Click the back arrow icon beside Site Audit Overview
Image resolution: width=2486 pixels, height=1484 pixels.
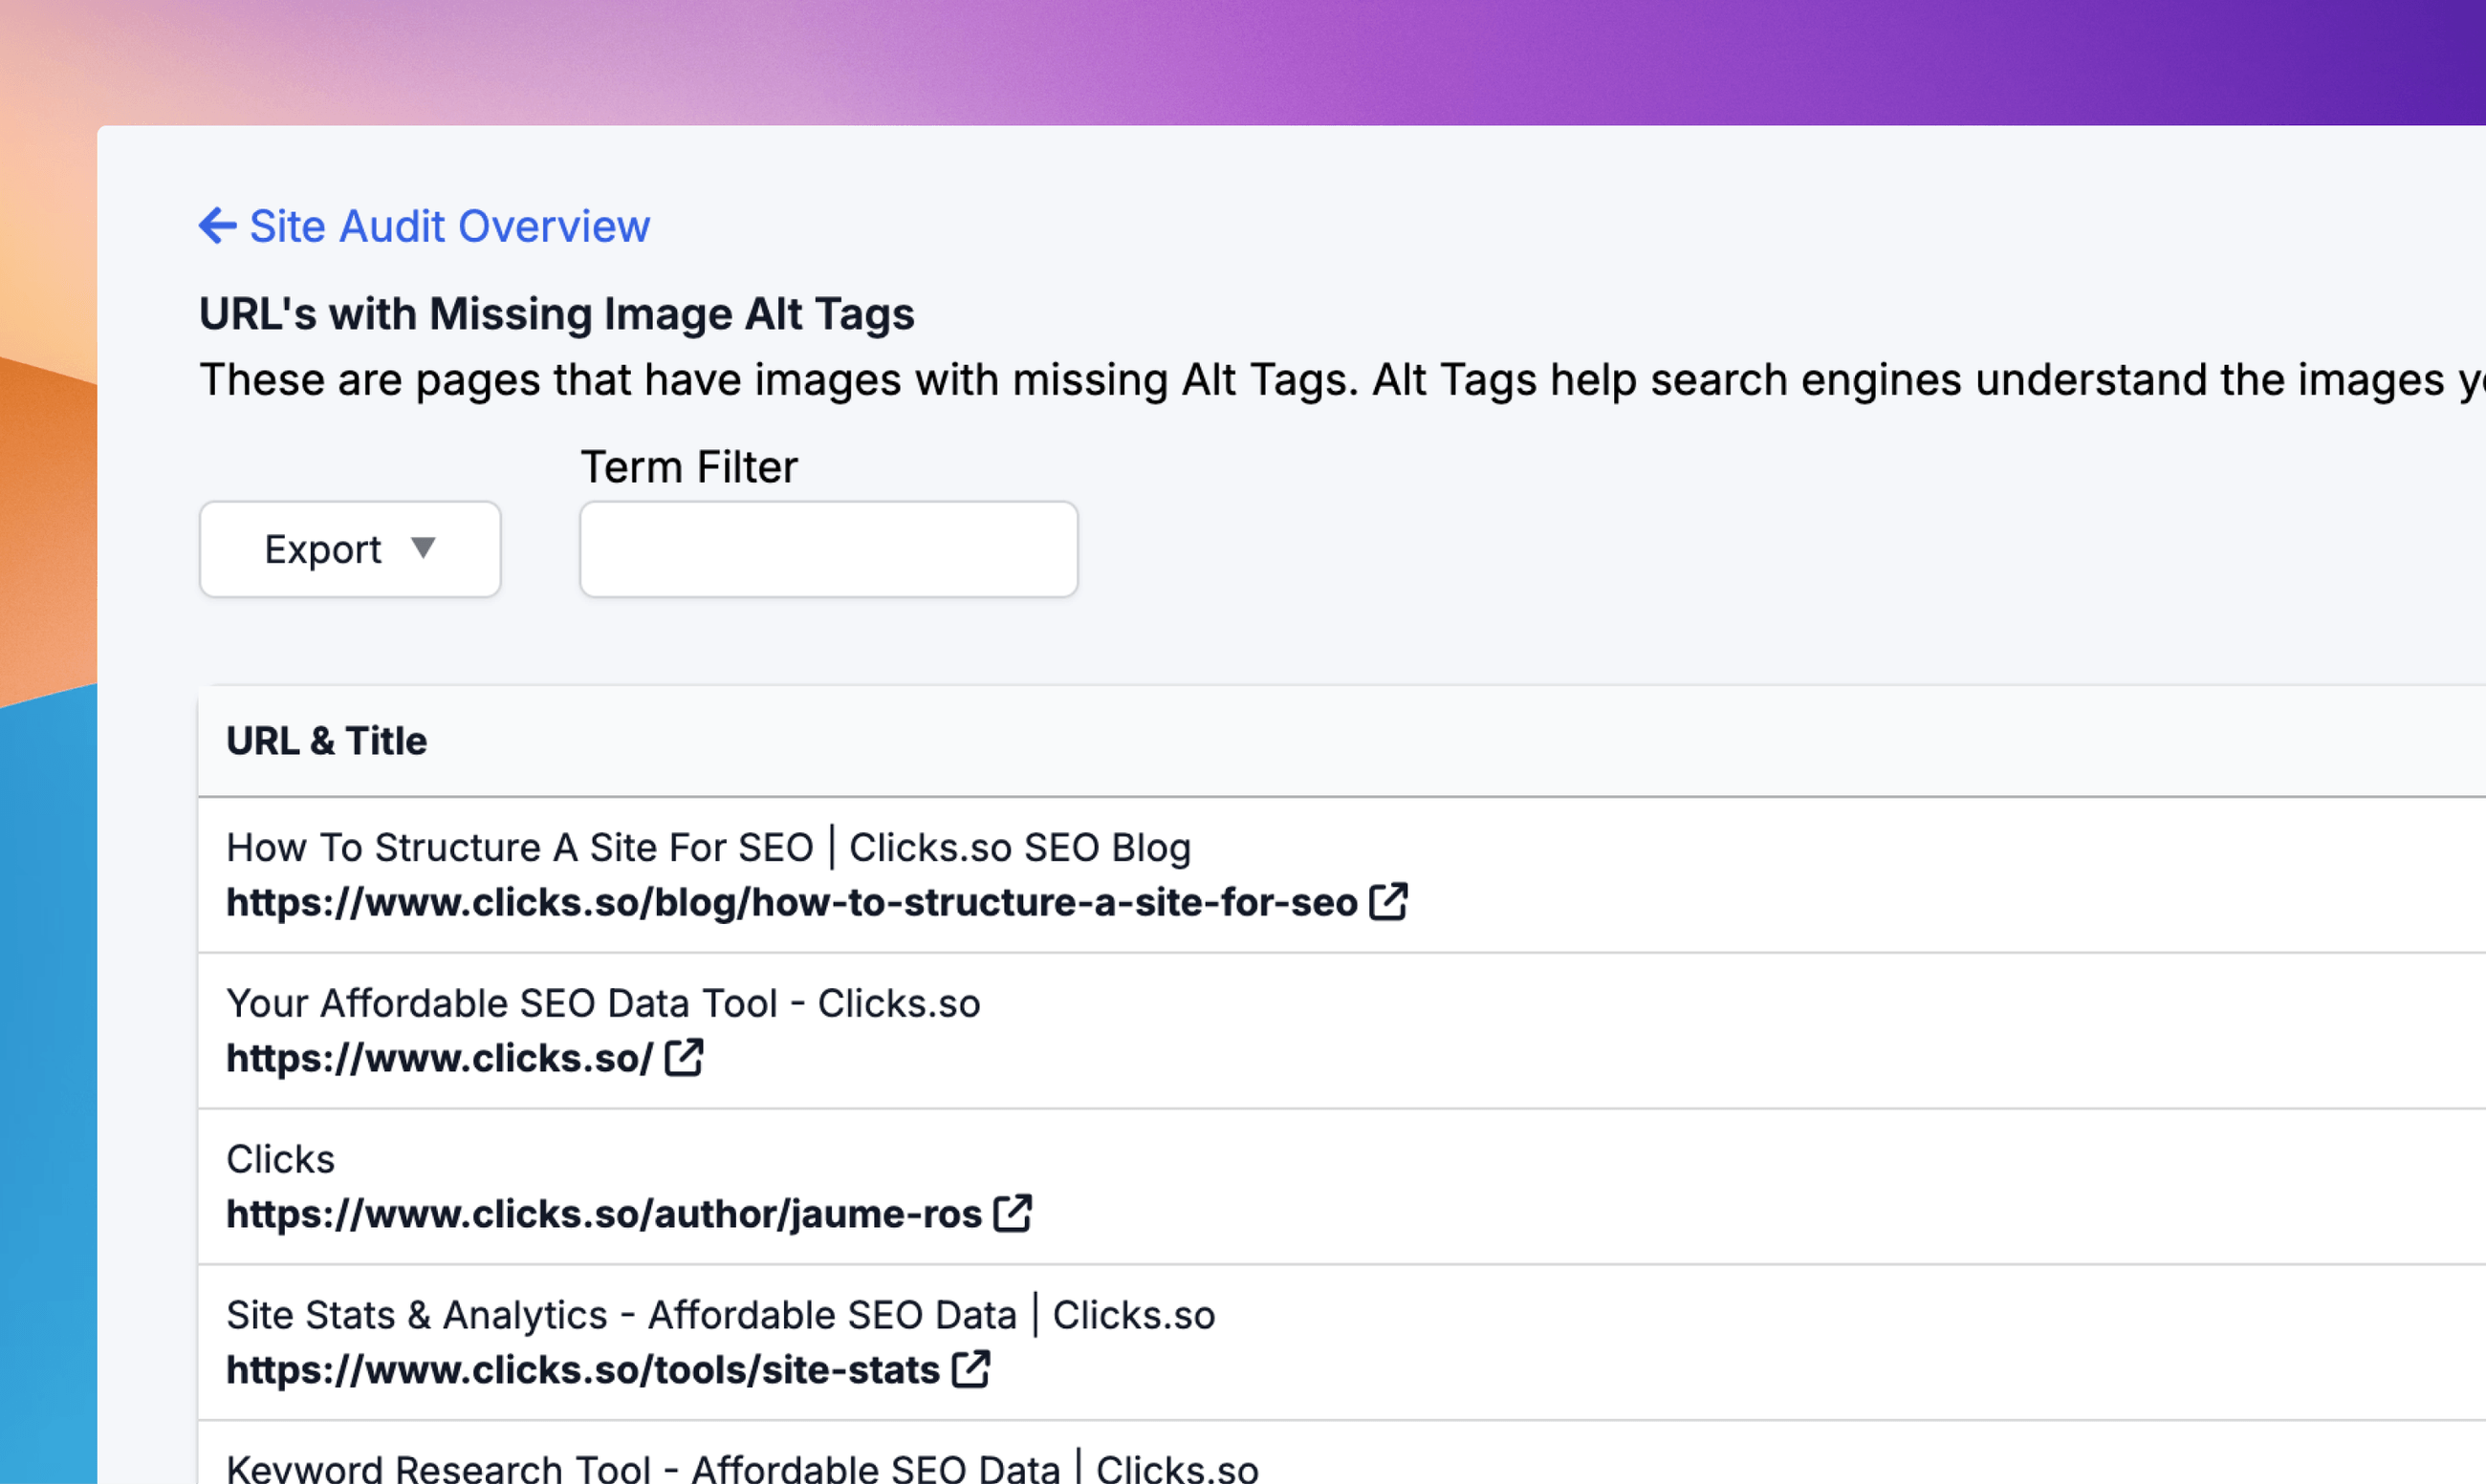[x=217, y=226]
